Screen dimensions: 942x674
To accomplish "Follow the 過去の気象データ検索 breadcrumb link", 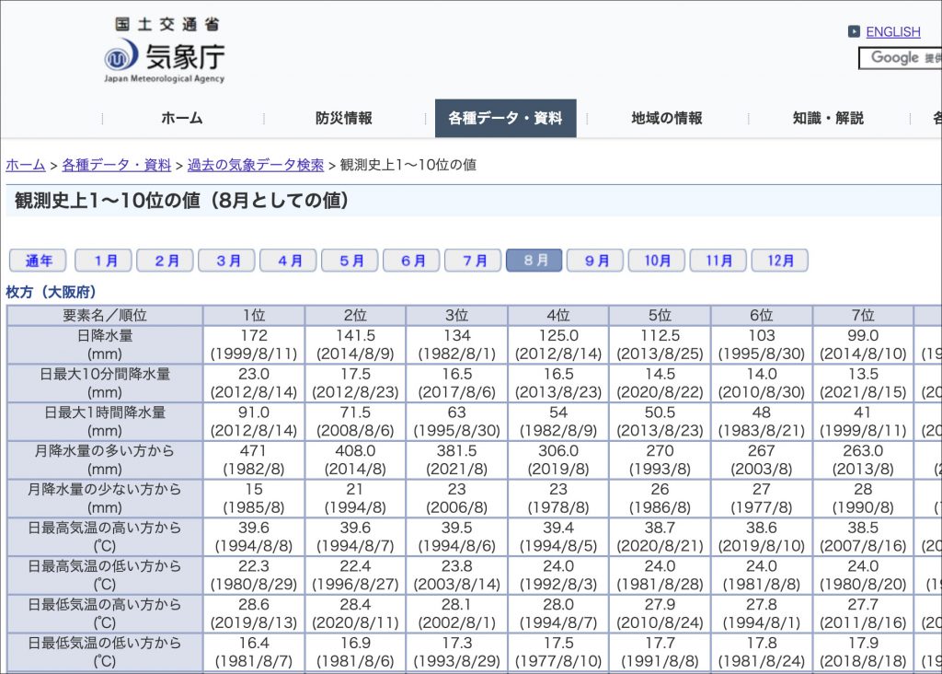I will tap(256, 166).
